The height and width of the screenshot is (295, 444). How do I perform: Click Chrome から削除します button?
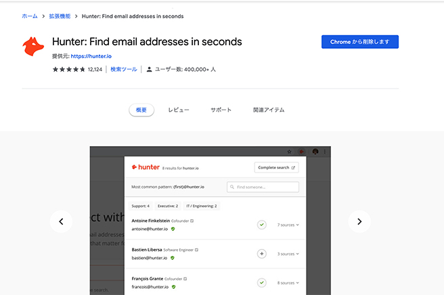click(360, 42)
